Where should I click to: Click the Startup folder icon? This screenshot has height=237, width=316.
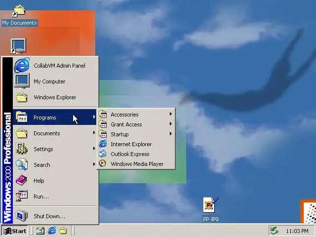(103, 134)
